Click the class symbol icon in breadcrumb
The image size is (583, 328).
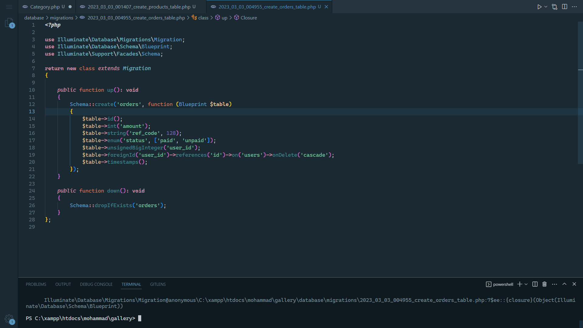tap(194, 18)
